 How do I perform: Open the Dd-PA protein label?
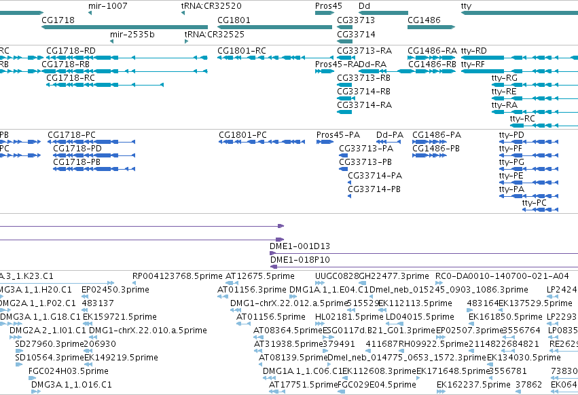coord(390,135)
